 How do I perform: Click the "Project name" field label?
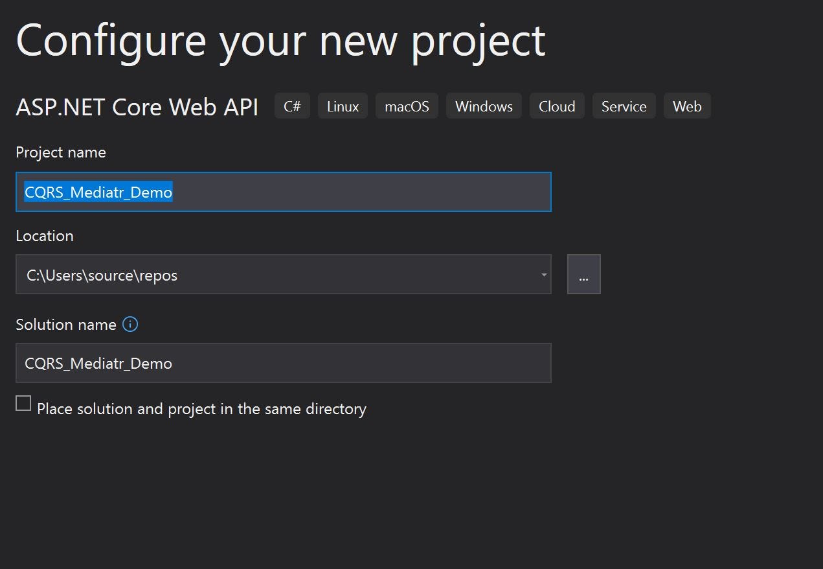pyautogui.click(x=61, y=152)
